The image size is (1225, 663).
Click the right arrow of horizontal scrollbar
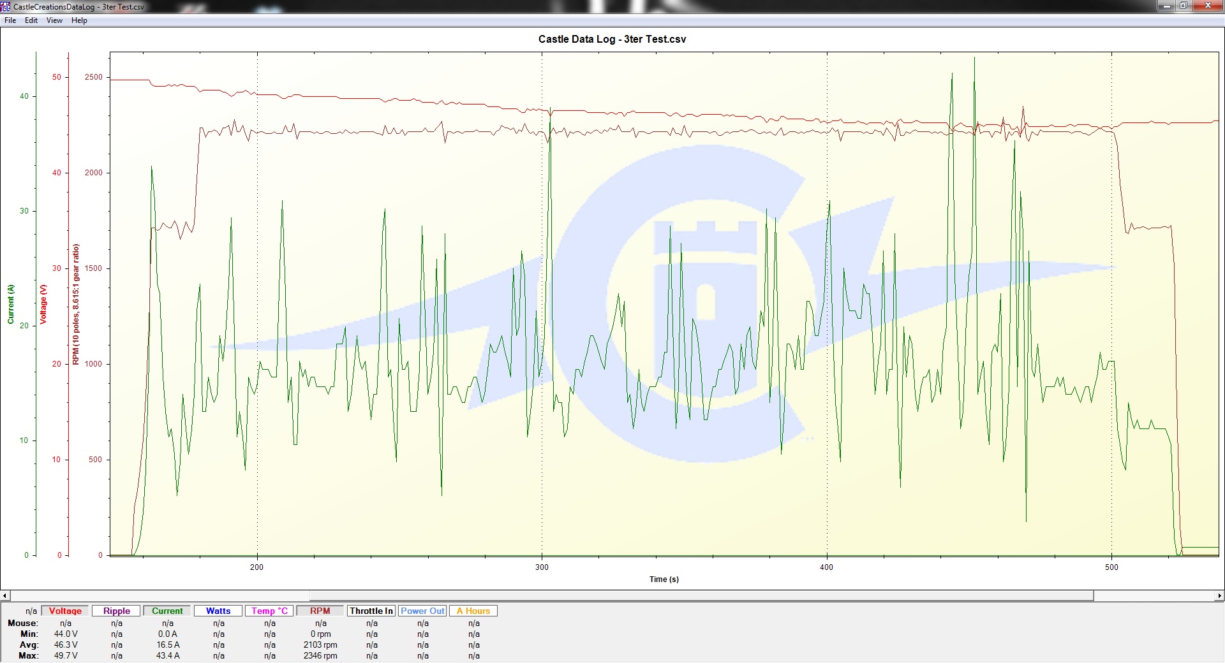1219,596
